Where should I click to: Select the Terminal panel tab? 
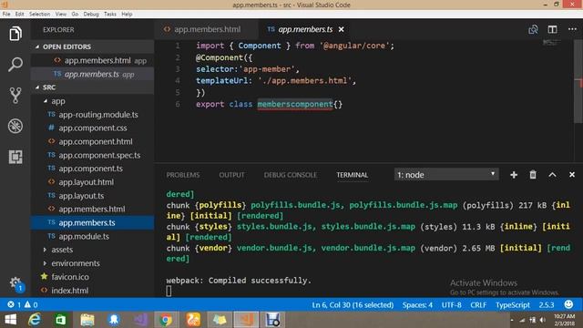[353, 175]
